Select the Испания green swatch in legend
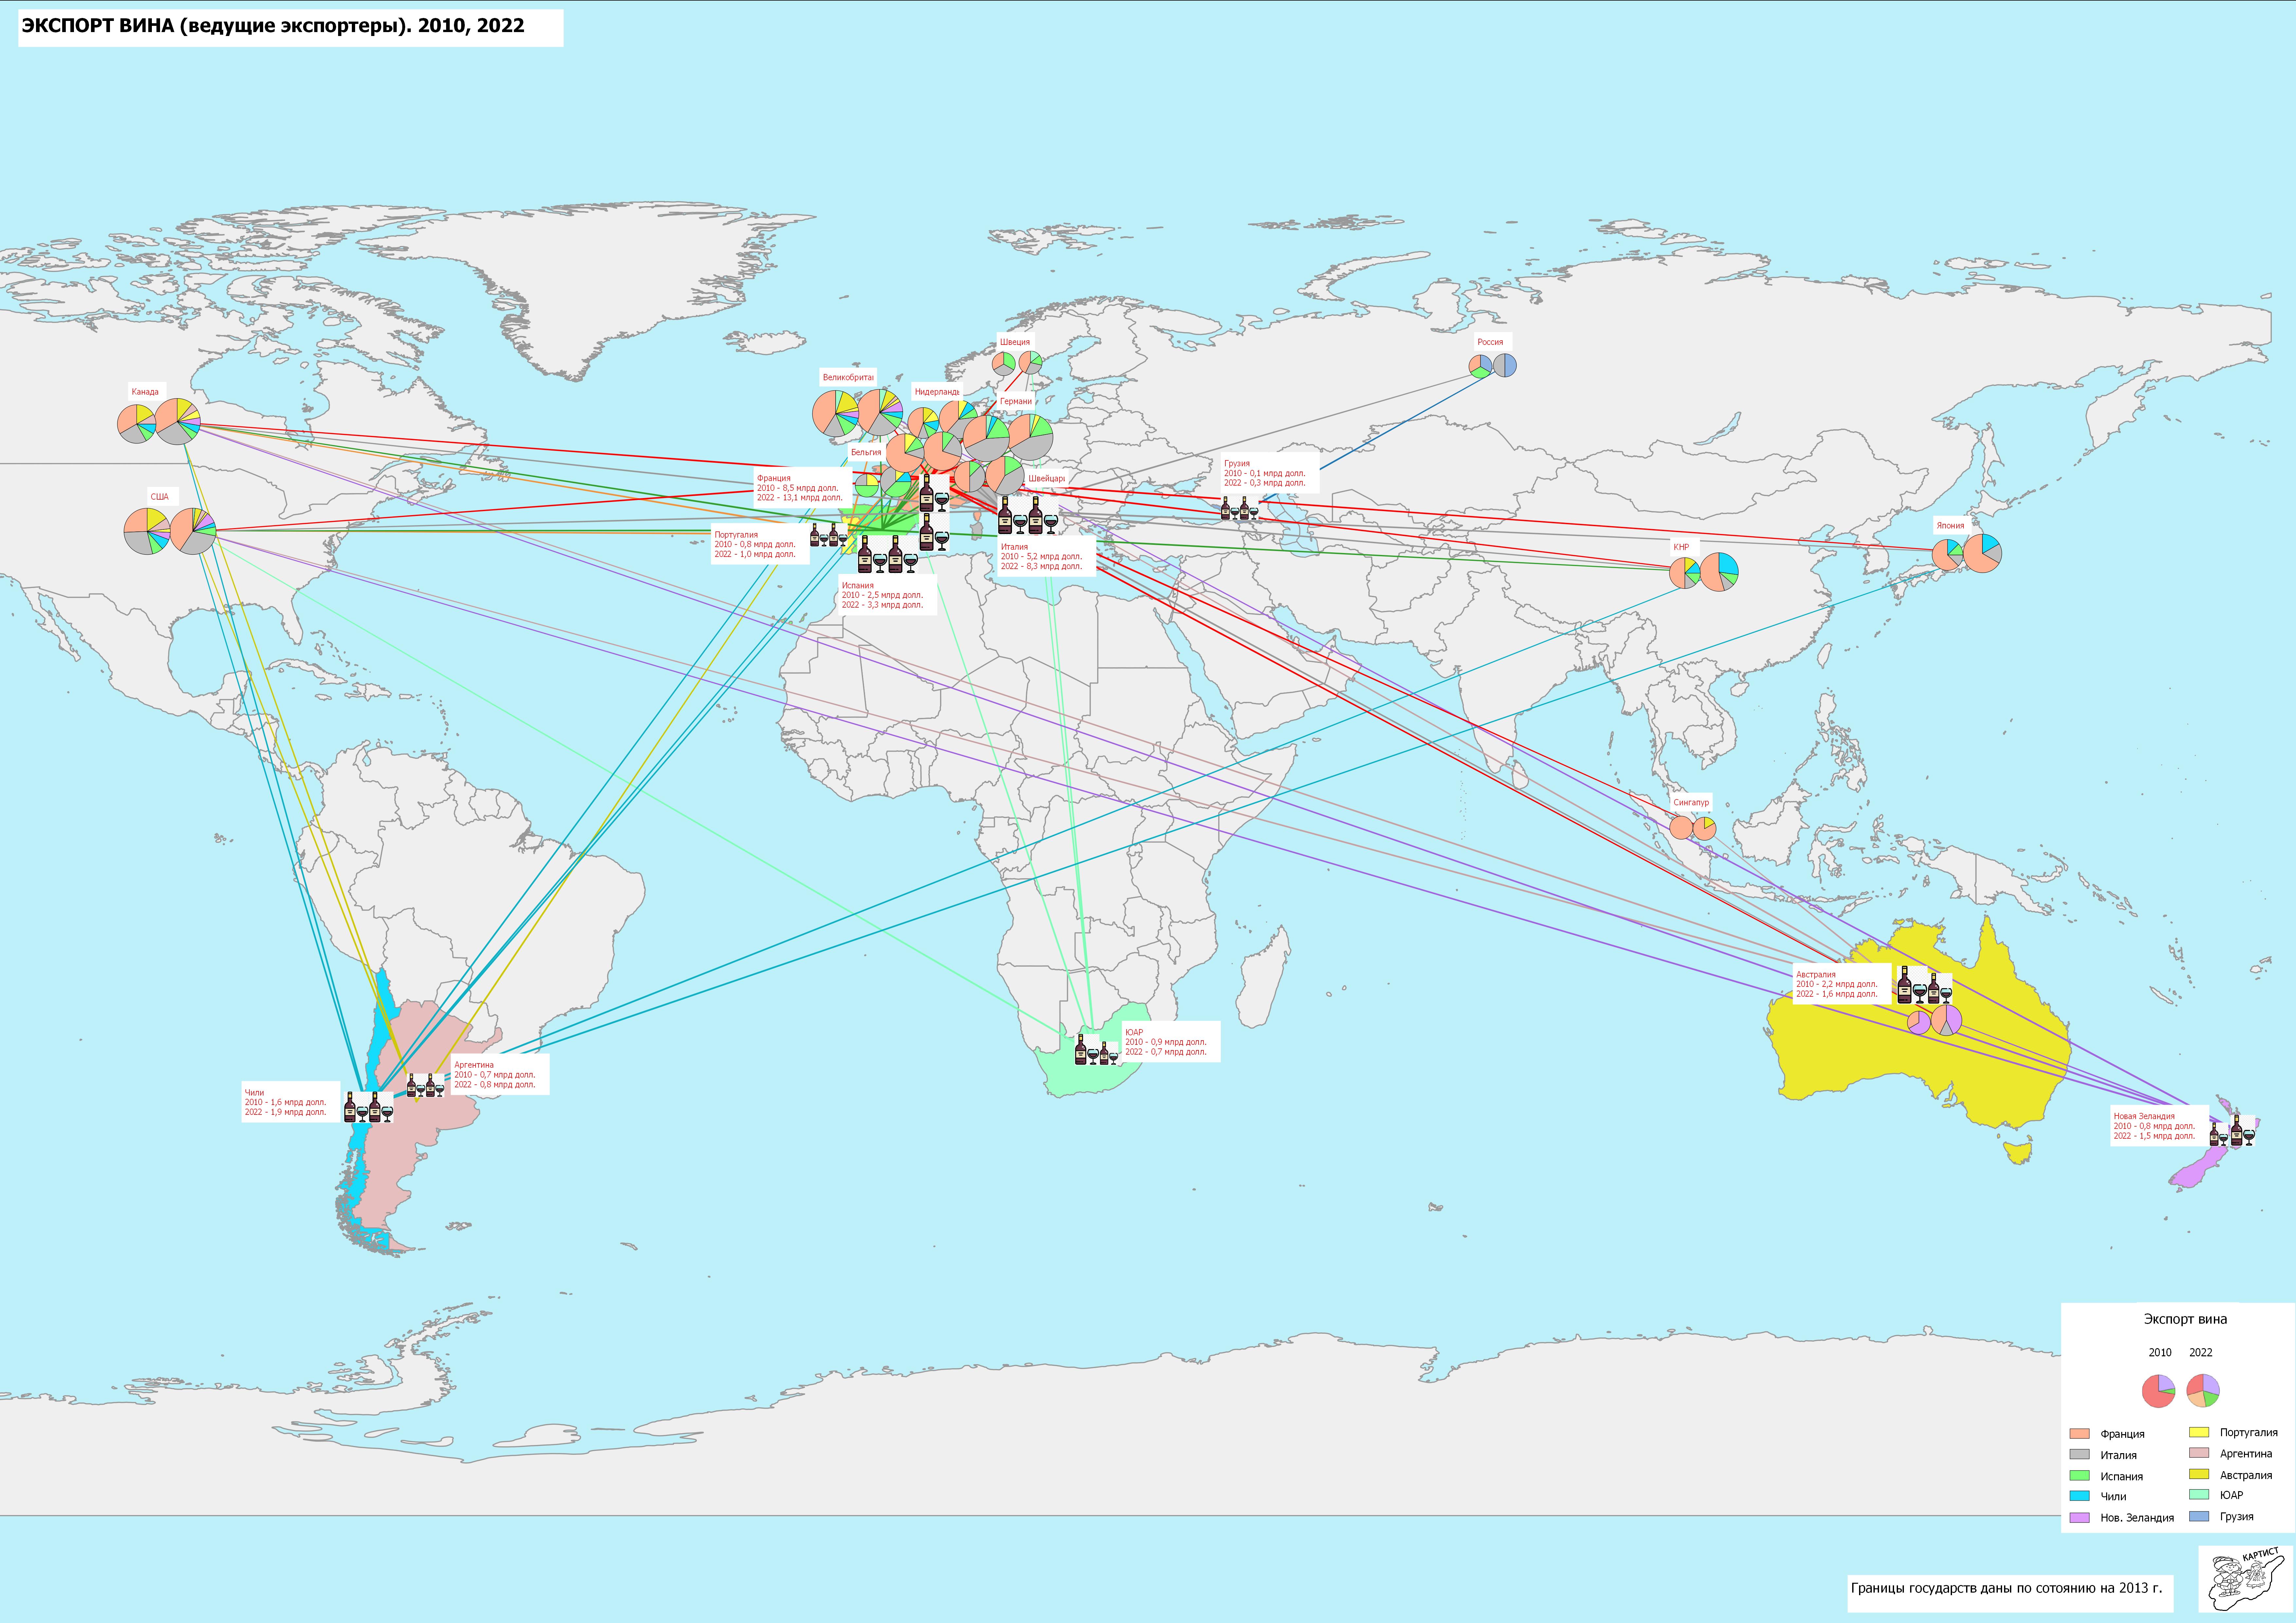Screen dimensions: 2296x1623 pyautogui.click(x=2080, y=1475)
